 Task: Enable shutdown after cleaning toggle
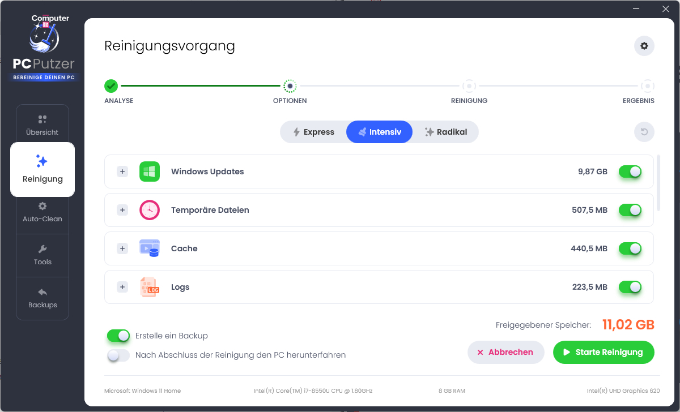pyautogui.click(x=118, y=355)
